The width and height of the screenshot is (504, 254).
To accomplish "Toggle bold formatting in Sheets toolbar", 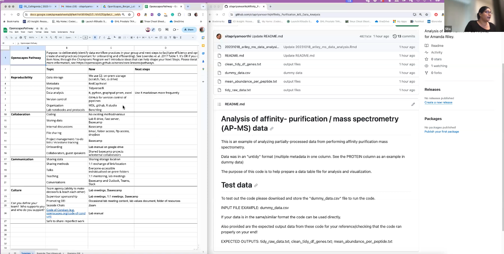I will (x=95, y=38).
